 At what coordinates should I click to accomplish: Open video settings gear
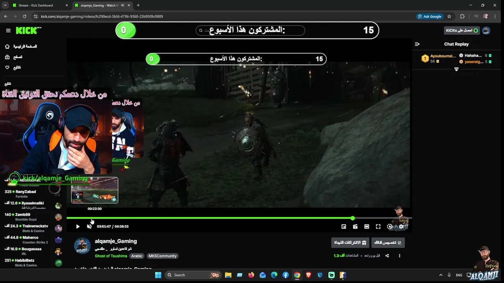pos(401,226)
